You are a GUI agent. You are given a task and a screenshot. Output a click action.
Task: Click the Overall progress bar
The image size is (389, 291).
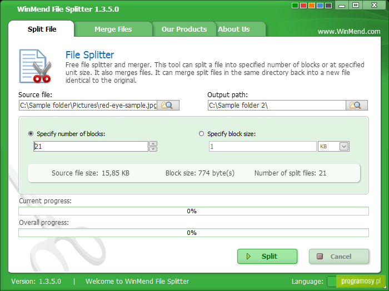click(x=193, y=233)
